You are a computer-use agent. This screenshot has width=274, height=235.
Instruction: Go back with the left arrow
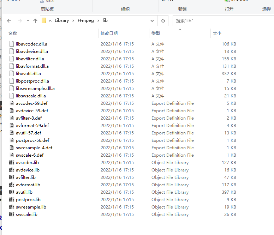(x=9, y=21)
